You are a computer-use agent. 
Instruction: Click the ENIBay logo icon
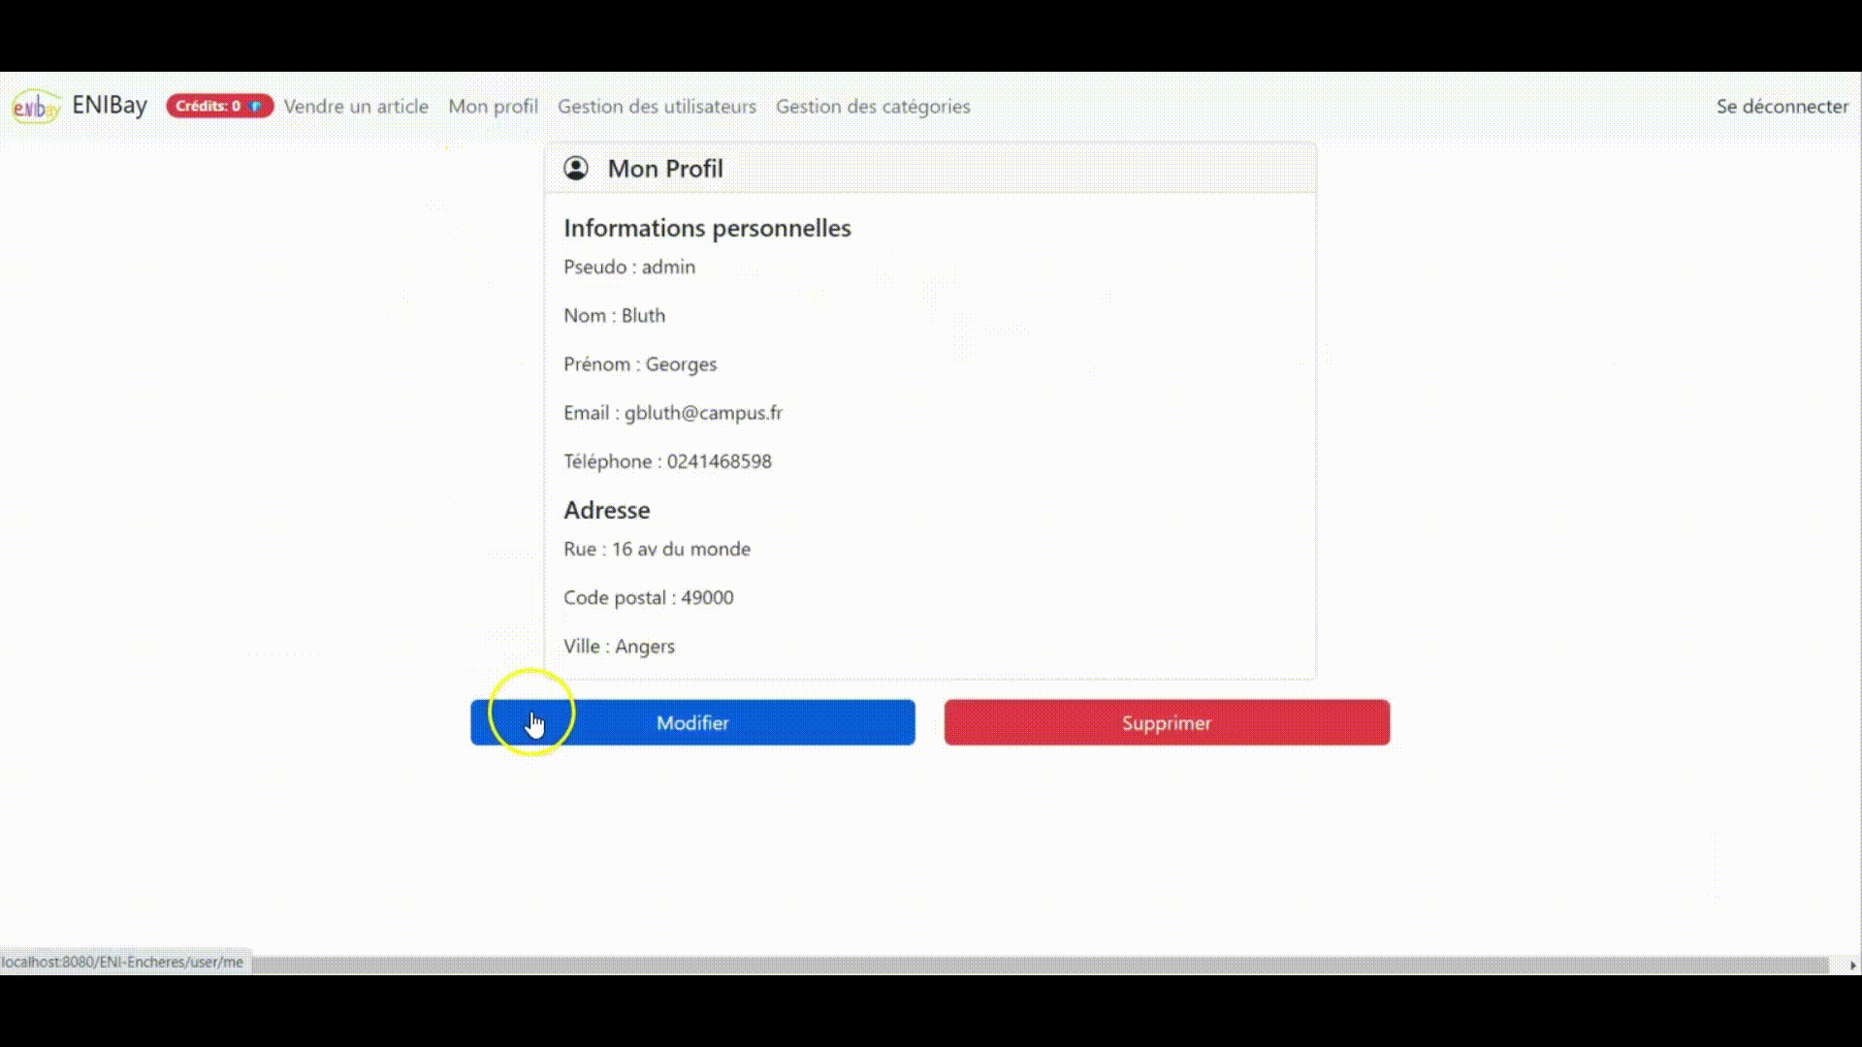36,106
